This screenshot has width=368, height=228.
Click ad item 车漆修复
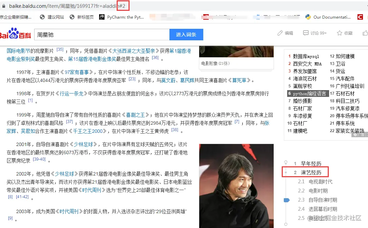coord(302,116)
